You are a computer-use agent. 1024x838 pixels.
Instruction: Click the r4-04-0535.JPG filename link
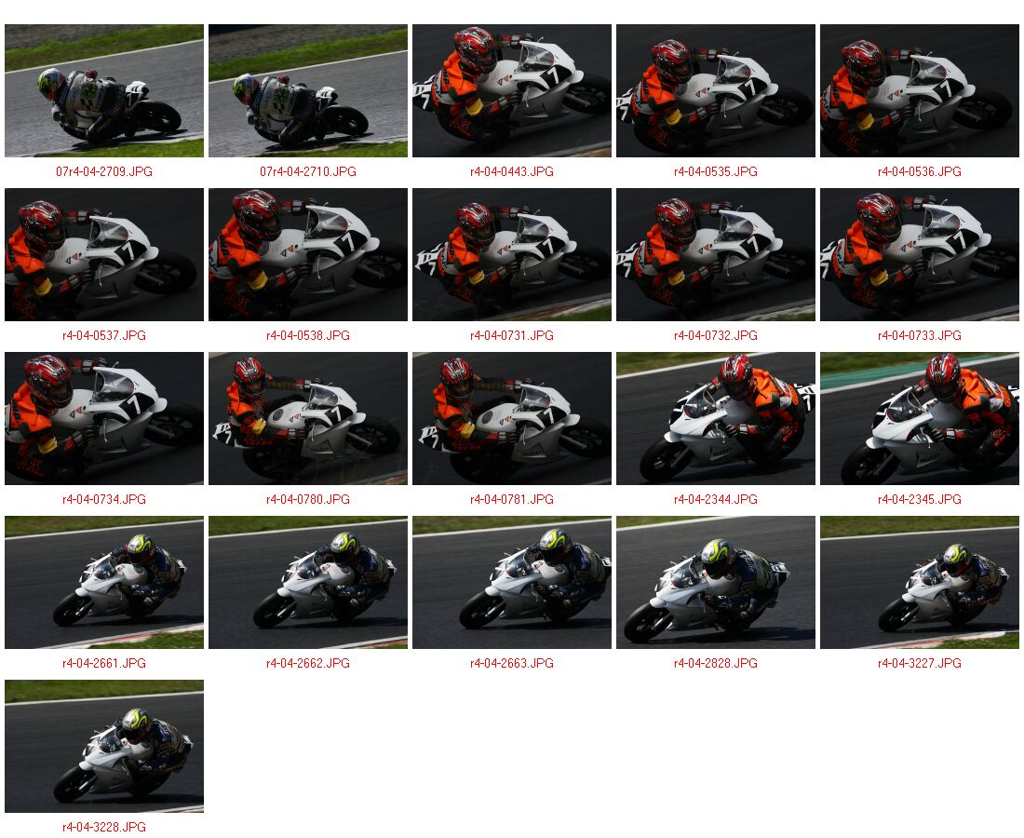pyautogui.click(x=715, y=171)
